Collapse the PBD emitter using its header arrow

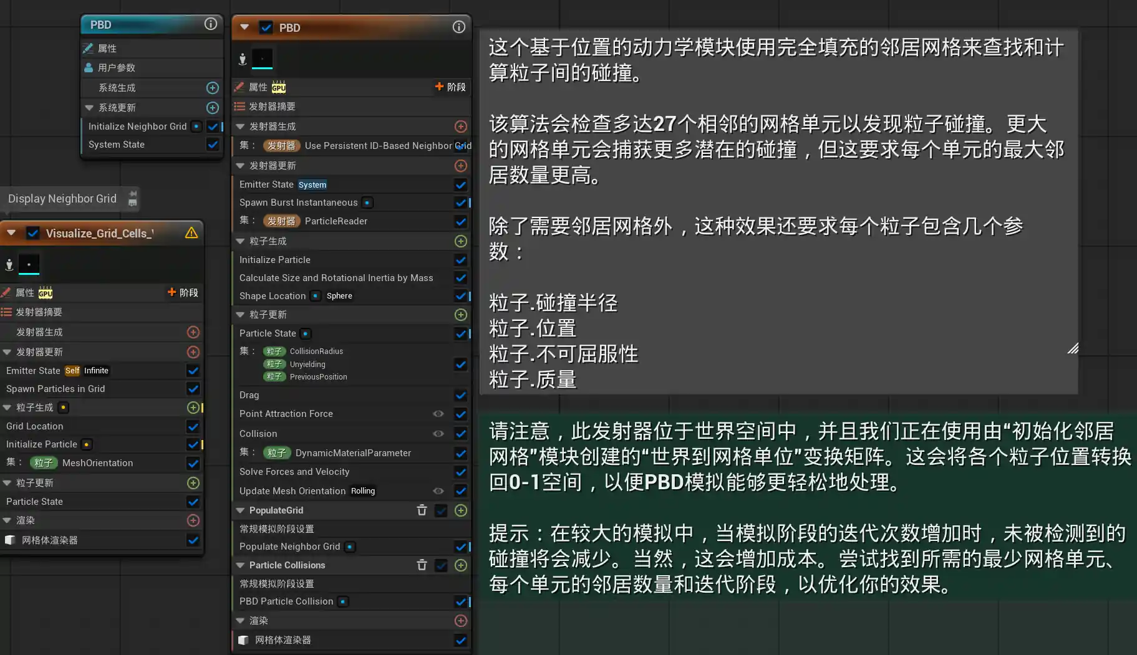[x=244, y=27]
